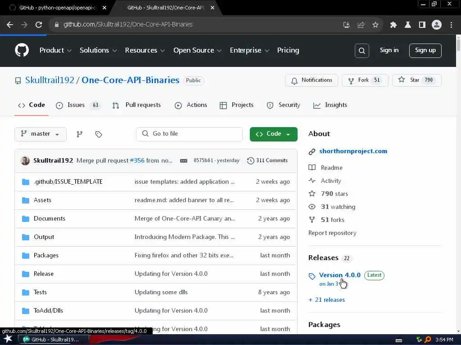View branches via the branch icon
This screenshot has height=345, width=461.
tap(79, 134)
